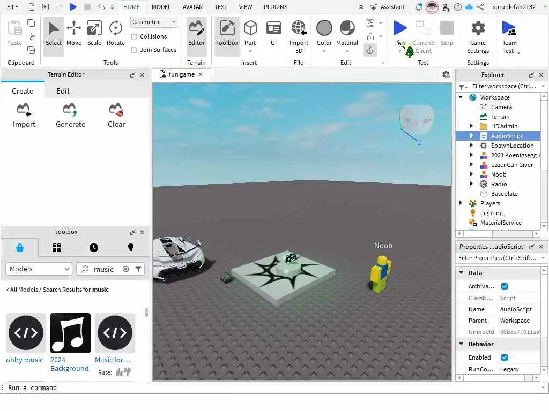Expand the SpawnLocation node
This screenshot has height=411, width=549.
[471, 146]
